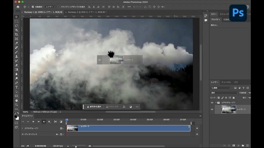Select the Brush tool

(16, 52)
